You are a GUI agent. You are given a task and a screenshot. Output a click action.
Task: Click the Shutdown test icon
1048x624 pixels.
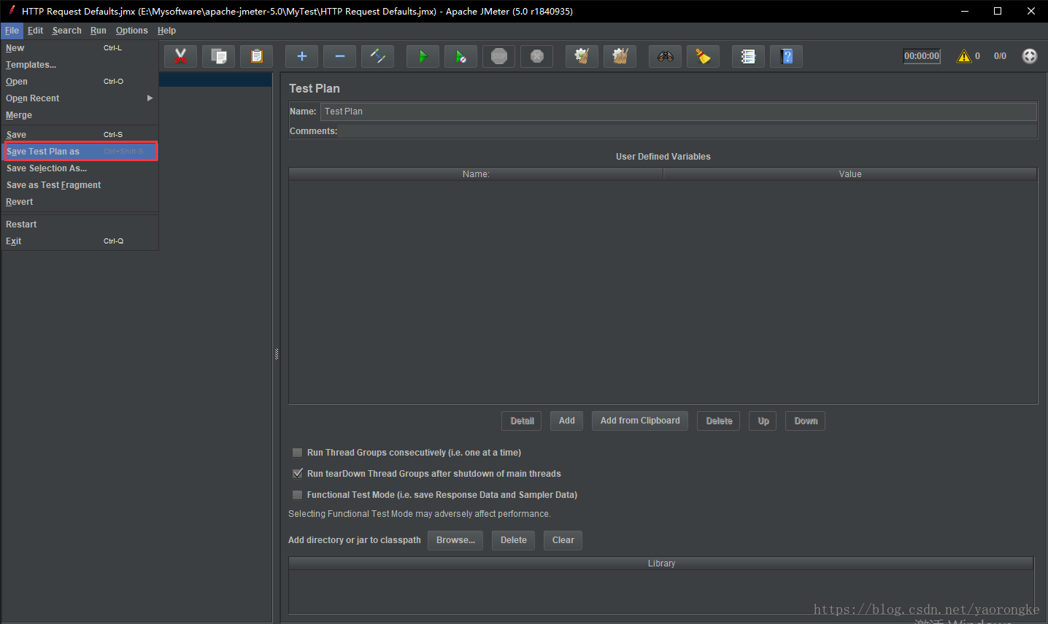pos(536,56)
